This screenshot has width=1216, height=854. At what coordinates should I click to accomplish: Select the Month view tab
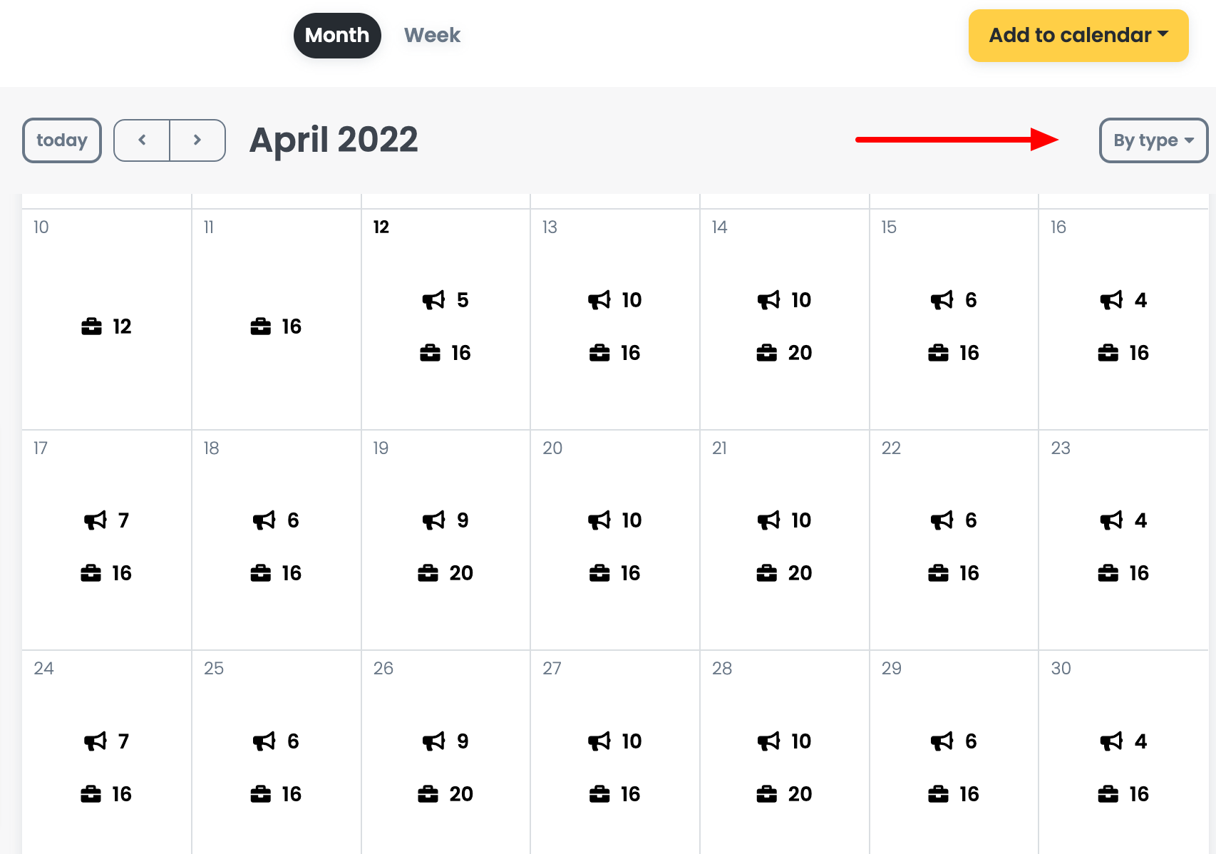click(337, 36)
